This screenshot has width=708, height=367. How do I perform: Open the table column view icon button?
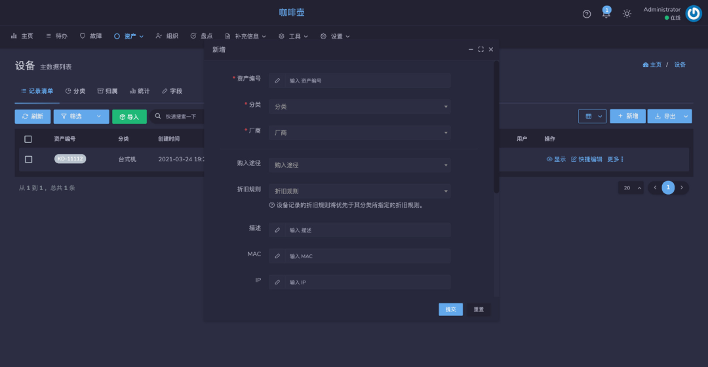pos(592,116)
